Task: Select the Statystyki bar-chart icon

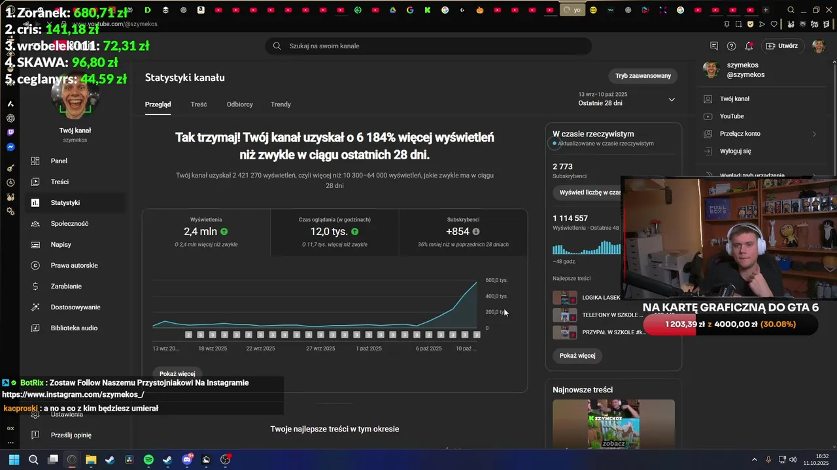Action: 35,202
